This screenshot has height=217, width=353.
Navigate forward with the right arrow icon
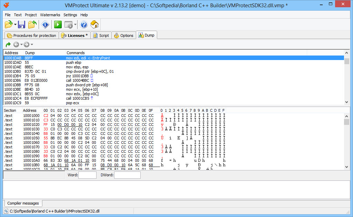27,45
